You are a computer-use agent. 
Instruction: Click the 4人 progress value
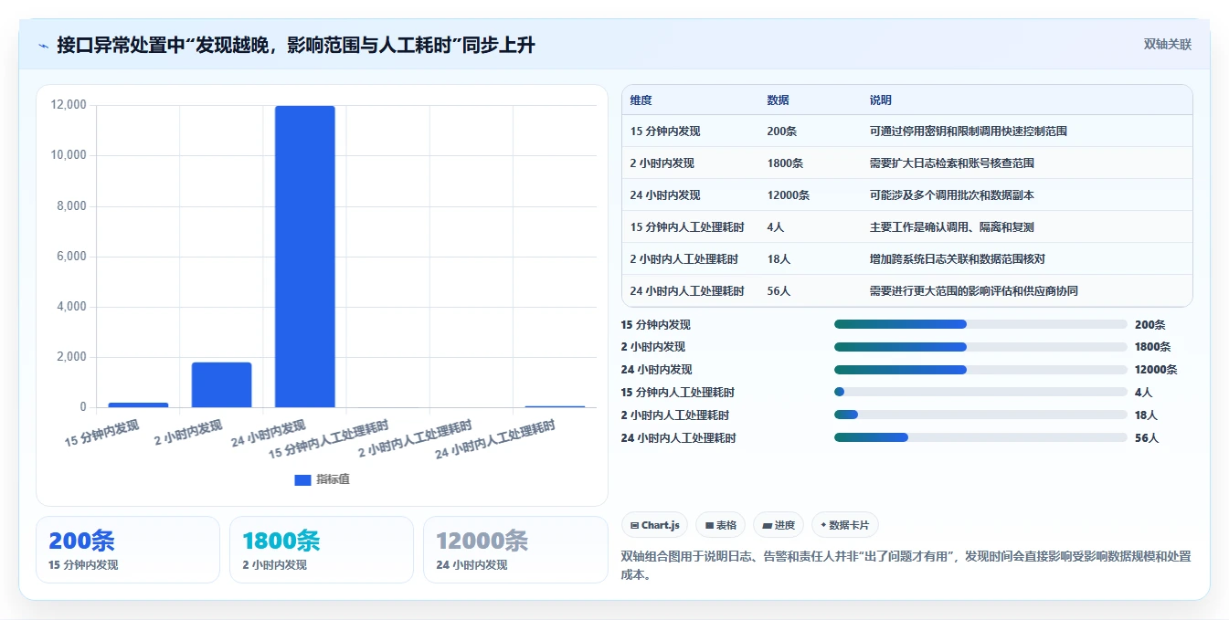click(1144, 393)
